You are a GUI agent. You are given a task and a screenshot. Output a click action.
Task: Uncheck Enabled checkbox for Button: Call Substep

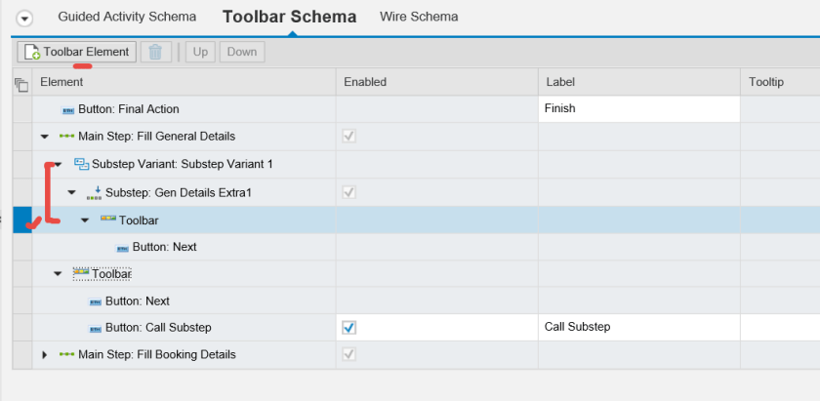click(x=349, y=328)
